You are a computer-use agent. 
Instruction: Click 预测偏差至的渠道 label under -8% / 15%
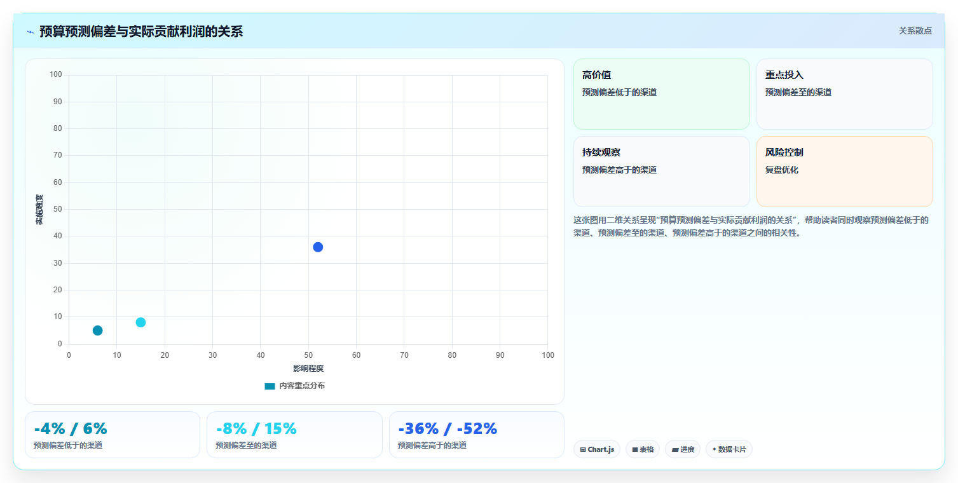pos(246,446)
